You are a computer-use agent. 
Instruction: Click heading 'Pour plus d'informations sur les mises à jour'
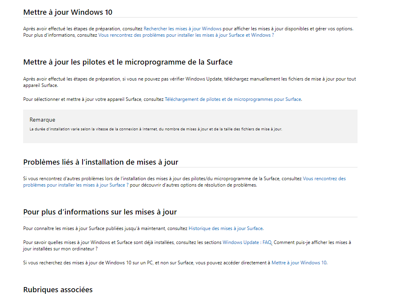100,212
